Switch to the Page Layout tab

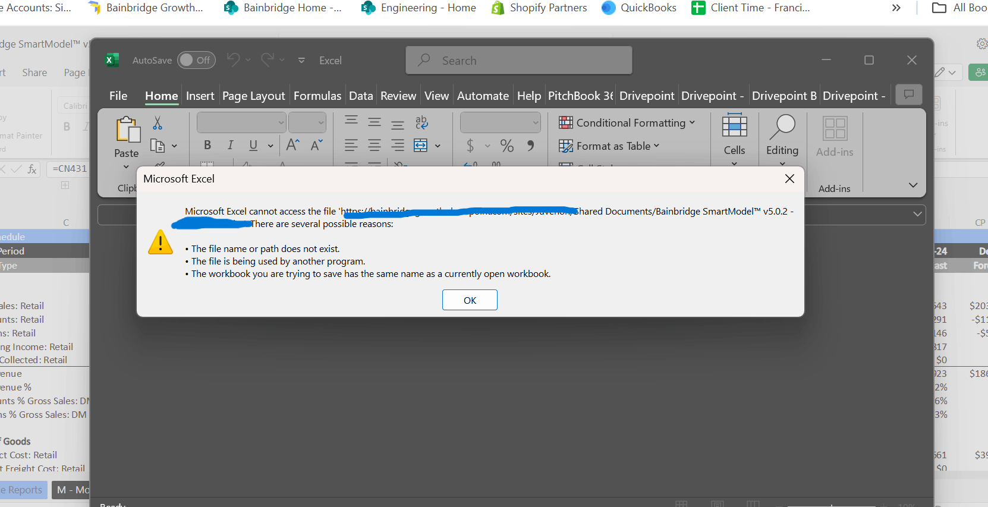click(254, 96)
